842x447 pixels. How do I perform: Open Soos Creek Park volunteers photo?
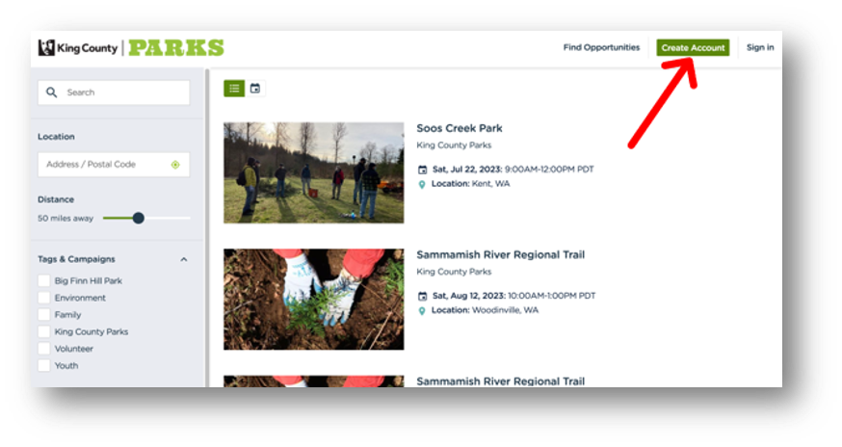(x=314, y=172)
